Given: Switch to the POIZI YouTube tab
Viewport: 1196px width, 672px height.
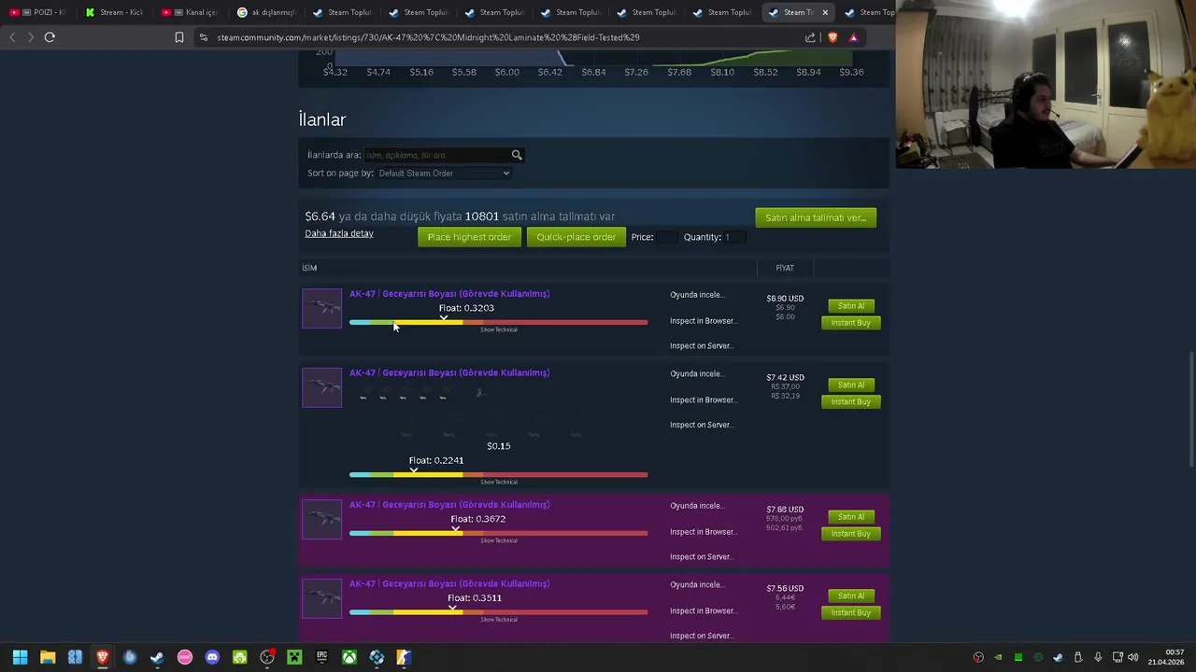Looking at the screenshot, I should (37, 12).
